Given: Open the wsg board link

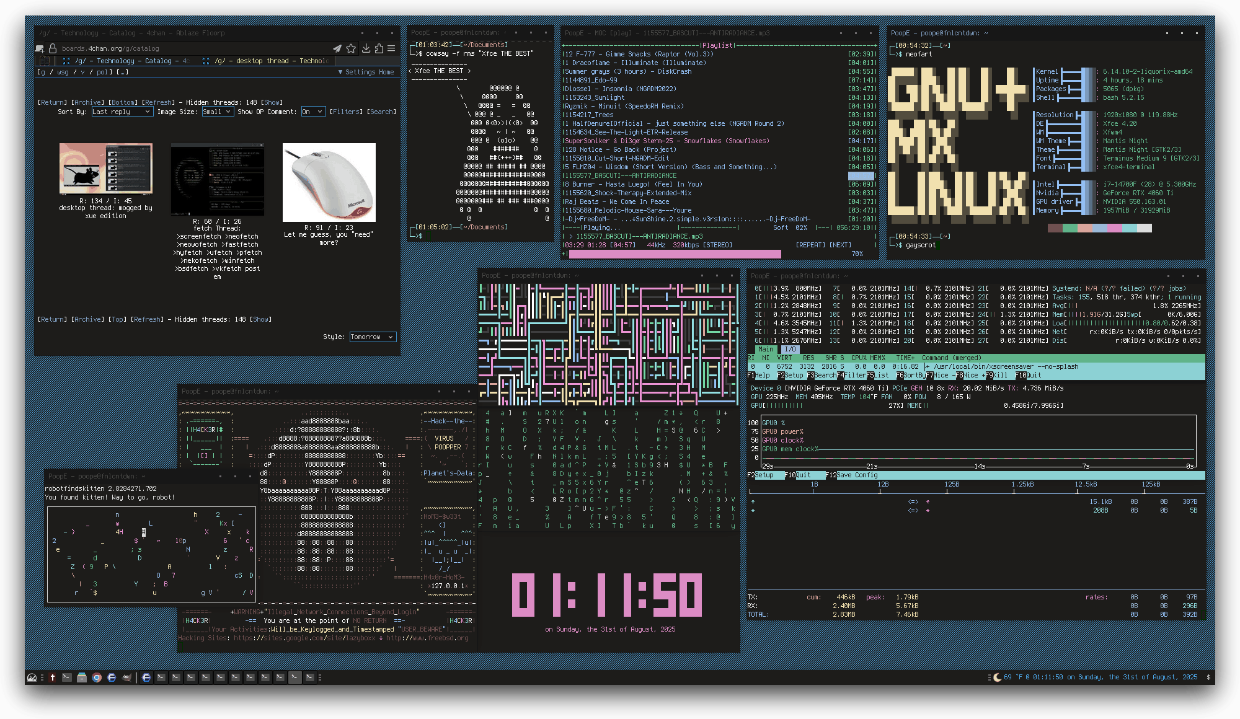Looking at the screenshot, I should point(63,72).
